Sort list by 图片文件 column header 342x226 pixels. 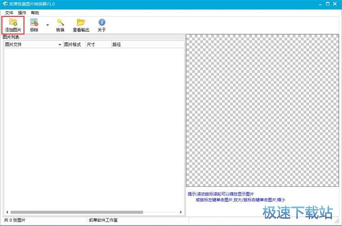click(34, 45)
